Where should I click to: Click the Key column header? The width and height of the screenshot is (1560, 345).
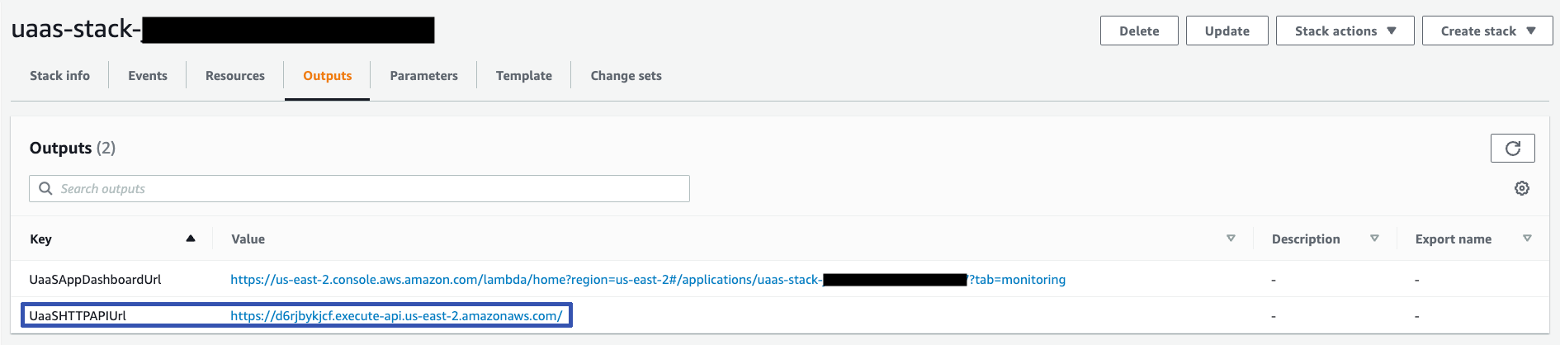40,239
